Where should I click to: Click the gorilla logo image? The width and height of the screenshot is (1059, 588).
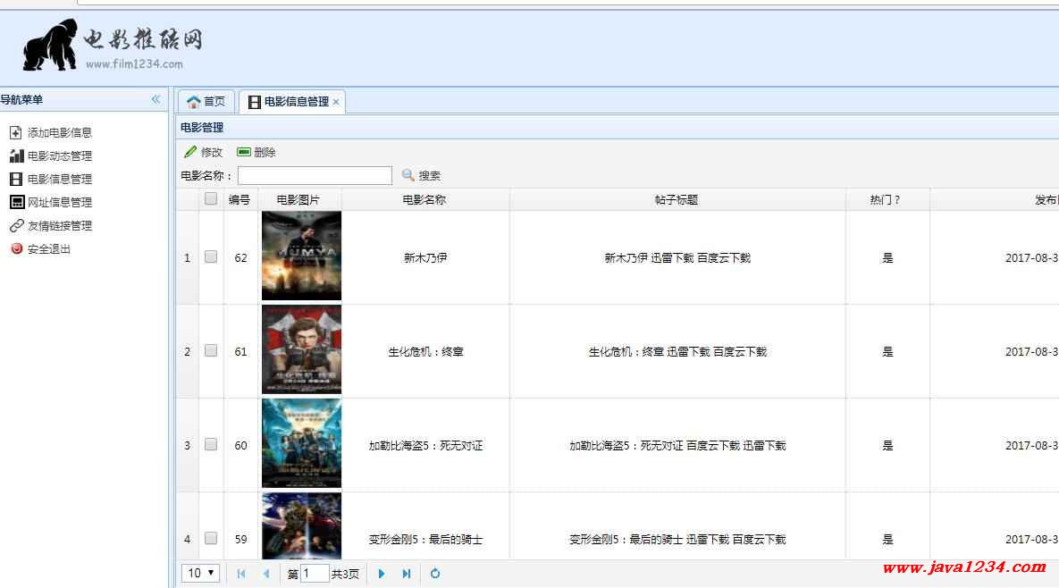click(50, 45)
